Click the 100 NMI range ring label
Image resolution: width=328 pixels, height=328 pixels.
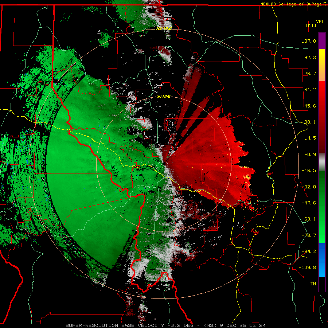tap(164, 29)
